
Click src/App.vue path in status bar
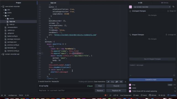(x=12, y=95)
